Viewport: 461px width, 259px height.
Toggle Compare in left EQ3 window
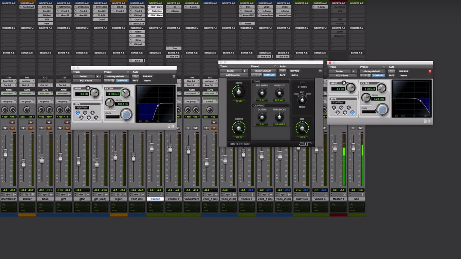122,81
